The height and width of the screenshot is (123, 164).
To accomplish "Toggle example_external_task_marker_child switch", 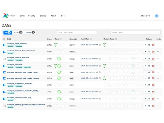I will click(4, 72).
